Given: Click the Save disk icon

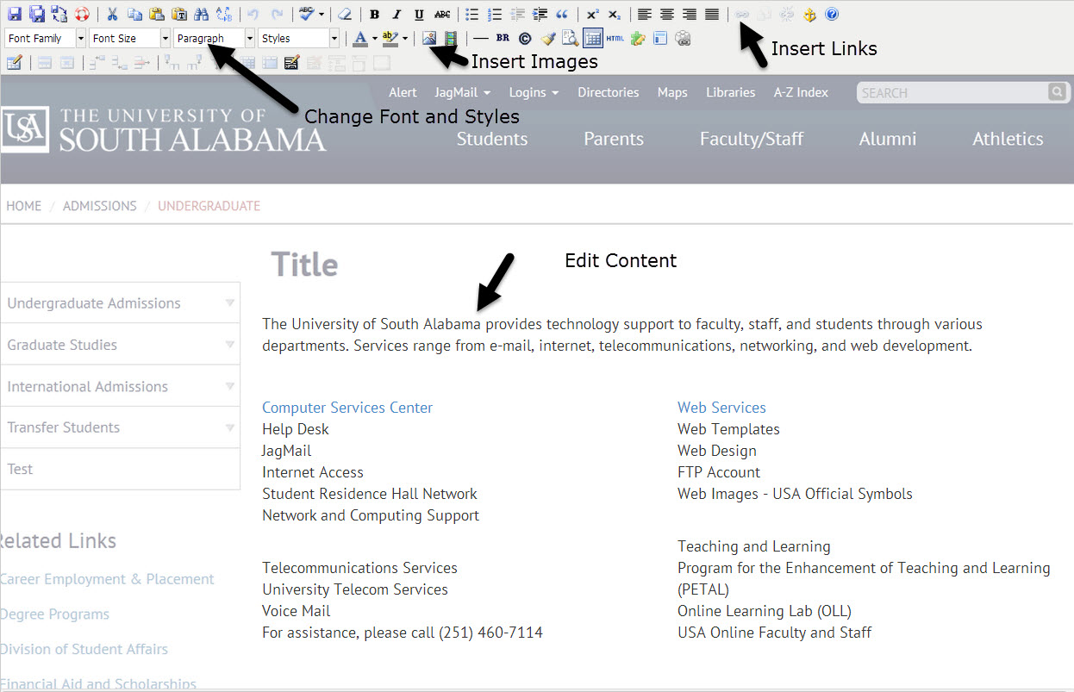Looking at the screenshot, I should pos(15,14).
